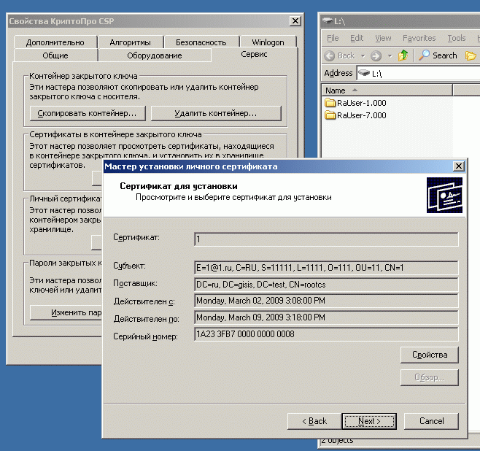
Task: Switch to the Winlogon tab
Action: (x=268, y=42)
